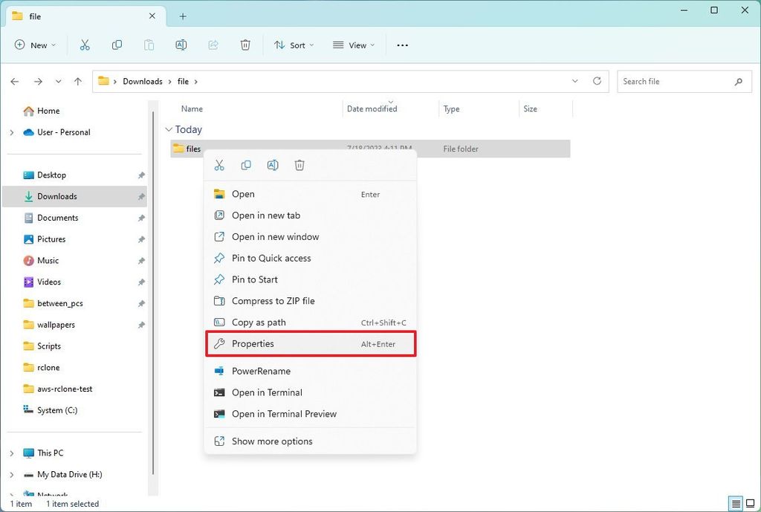Click the Cut icon in the context menu
The width and height of the screenshot is (761, 512).
(219, 165)
